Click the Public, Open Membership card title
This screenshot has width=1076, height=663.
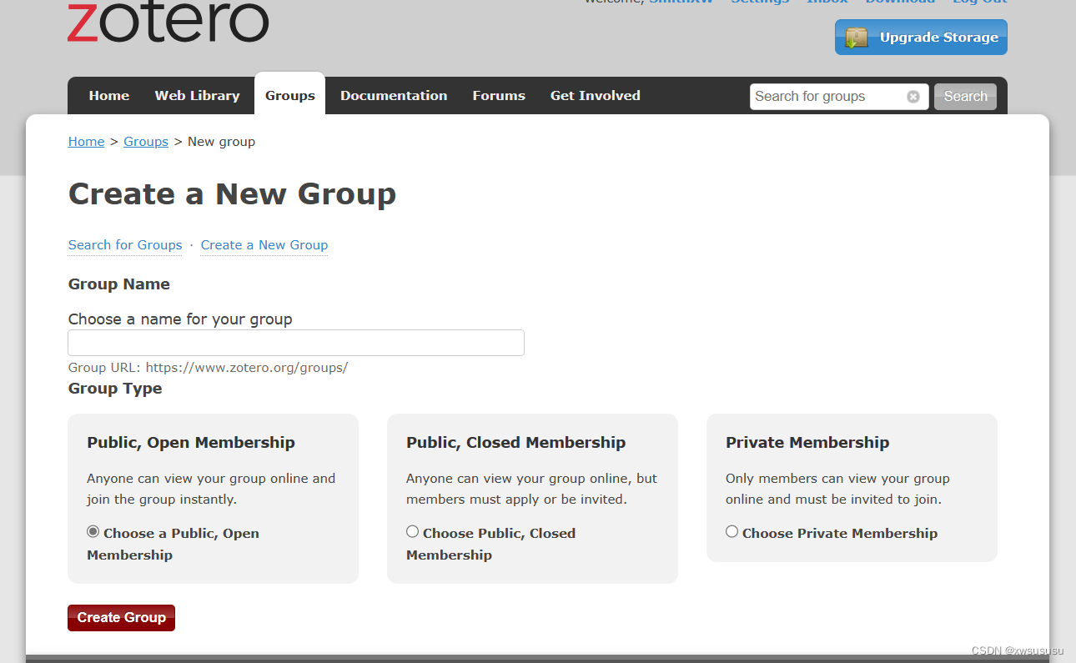point(191,443)
